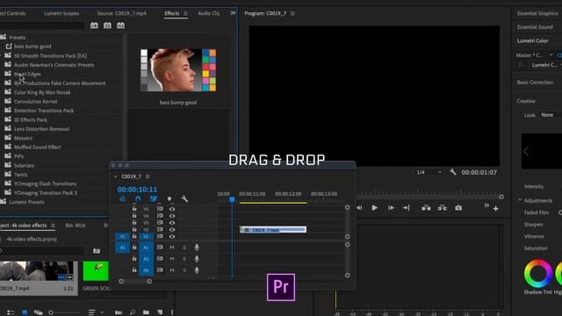Image resolution: width=562 pixels, height=316 pixels.
Task: Hide video track V5 output
Action: pyautogui.click(x=172, y=209)
